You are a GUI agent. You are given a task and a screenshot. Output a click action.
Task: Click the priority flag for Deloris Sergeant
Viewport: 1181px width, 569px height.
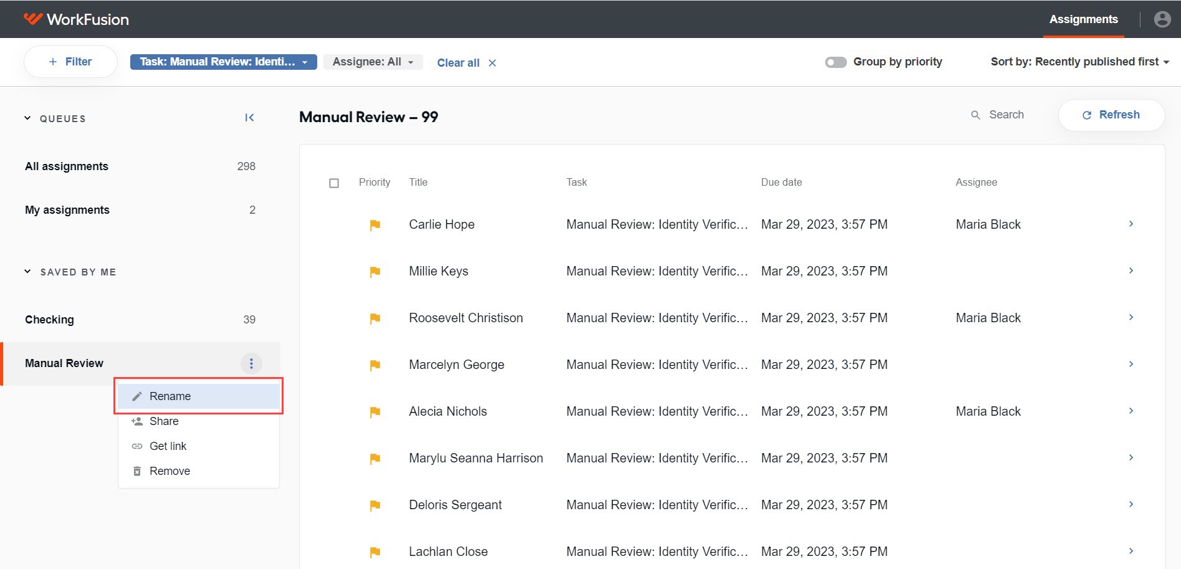tap(375, 505)
